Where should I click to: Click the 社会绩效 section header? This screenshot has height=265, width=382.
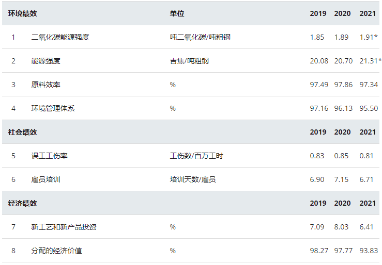pyautogui.click(x=22, y=132)
